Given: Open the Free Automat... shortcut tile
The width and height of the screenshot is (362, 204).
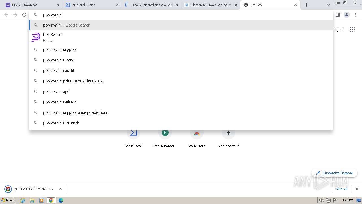Looking at the screenshot, I should (x=165, y=139).
